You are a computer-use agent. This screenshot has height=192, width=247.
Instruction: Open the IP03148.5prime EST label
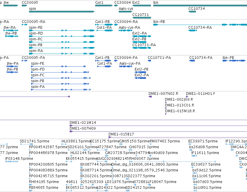[19, 159]
